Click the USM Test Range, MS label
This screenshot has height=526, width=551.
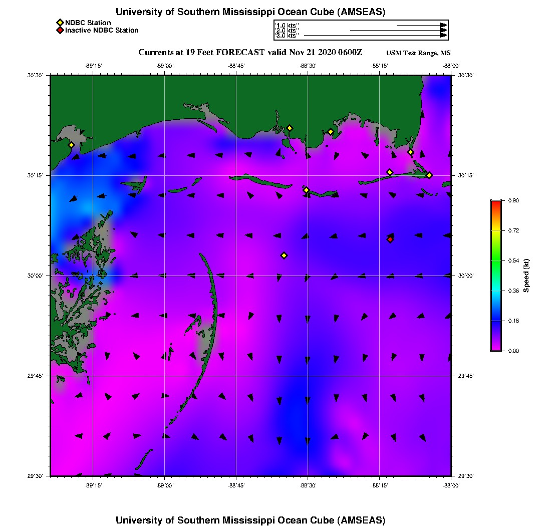pyautogui.click(x=418, y=53)
